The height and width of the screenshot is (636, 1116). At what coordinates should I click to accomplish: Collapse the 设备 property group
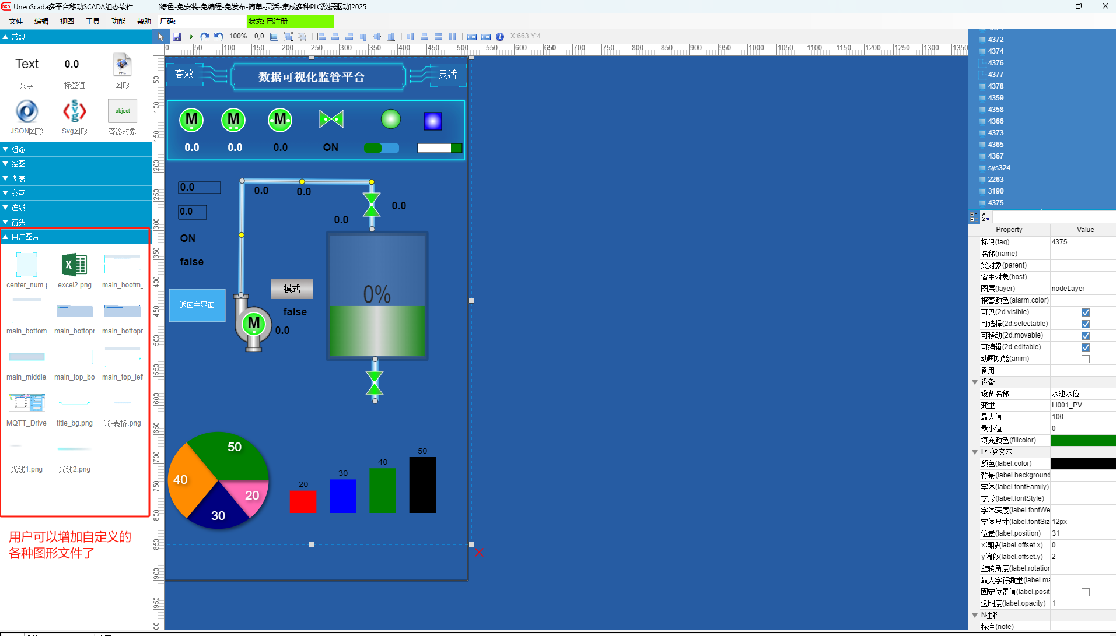coord(975,382)
